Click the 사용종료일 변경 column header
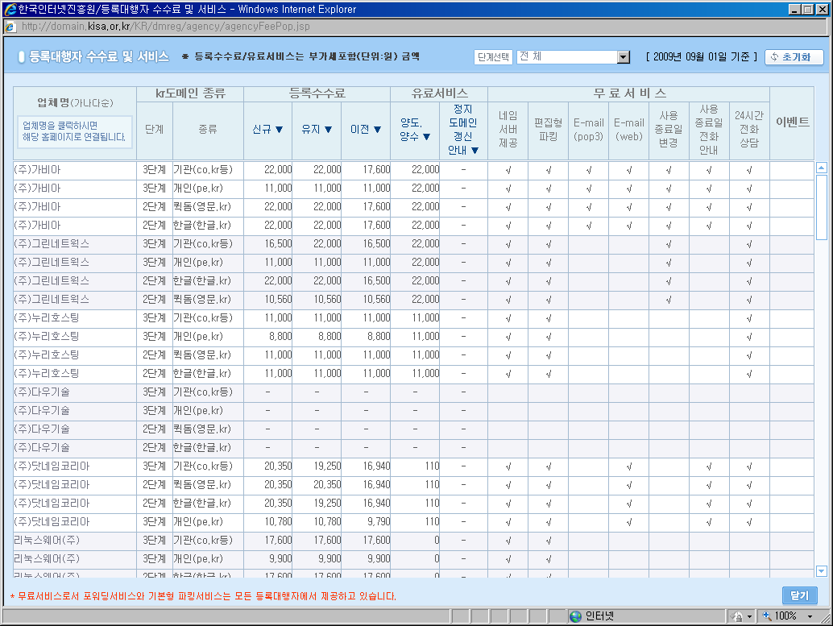833x626 pixels. (x=669, y=131)
